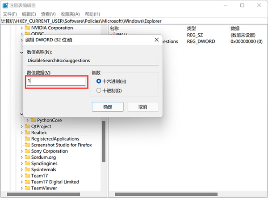This screenshot has width=268, height=198.
Task: Click the tree panel vertical scrollbar
Action: coord(104,142)
